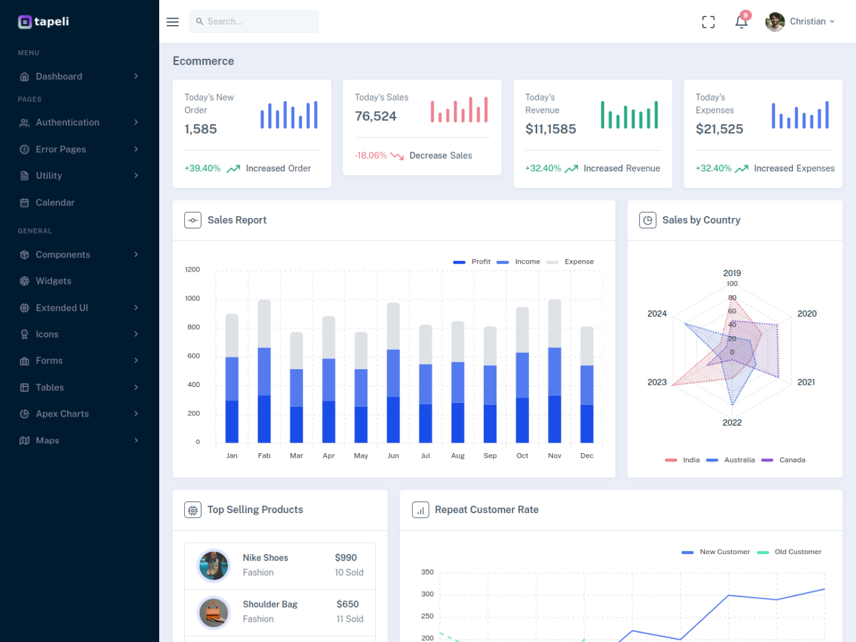Viewport: 856px width, 642px height.
Task: Click Nike Shoes product thumbnail
Action: tap(213, 566)
